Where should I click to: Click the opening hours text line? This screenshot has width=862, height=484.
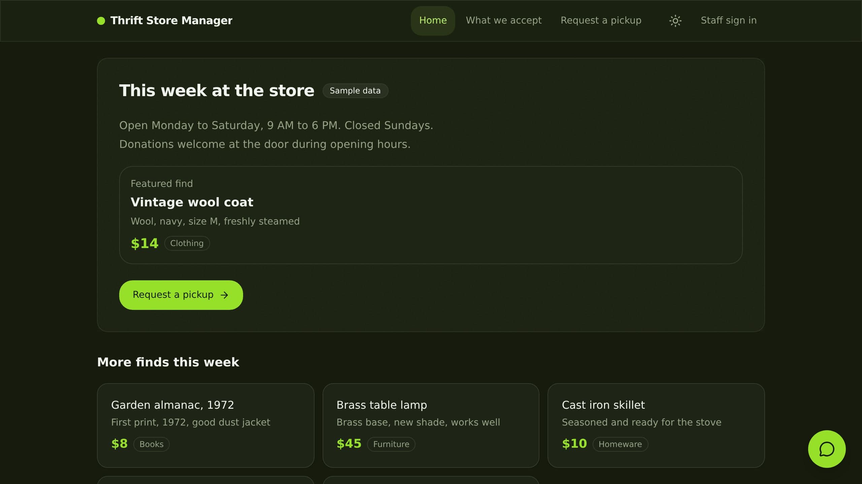pyautogui.click(x=276, y=125)
